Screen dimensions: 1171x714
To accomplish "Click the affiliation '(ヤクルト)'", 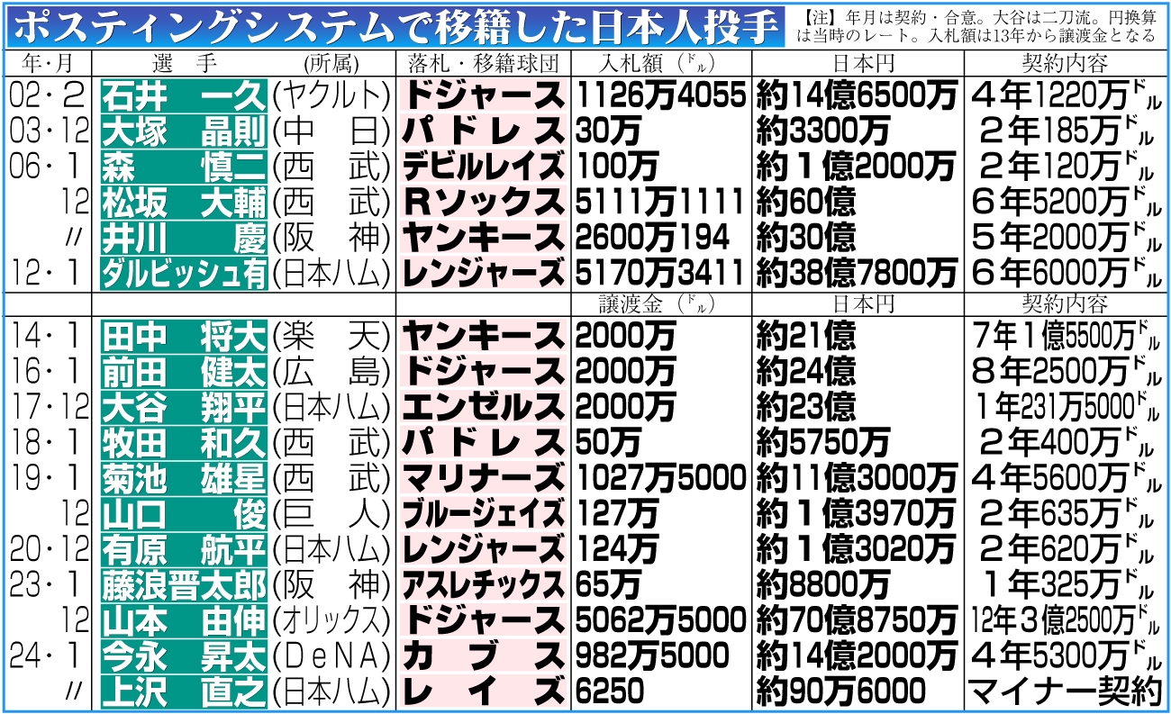I will (x=331, y=97).
